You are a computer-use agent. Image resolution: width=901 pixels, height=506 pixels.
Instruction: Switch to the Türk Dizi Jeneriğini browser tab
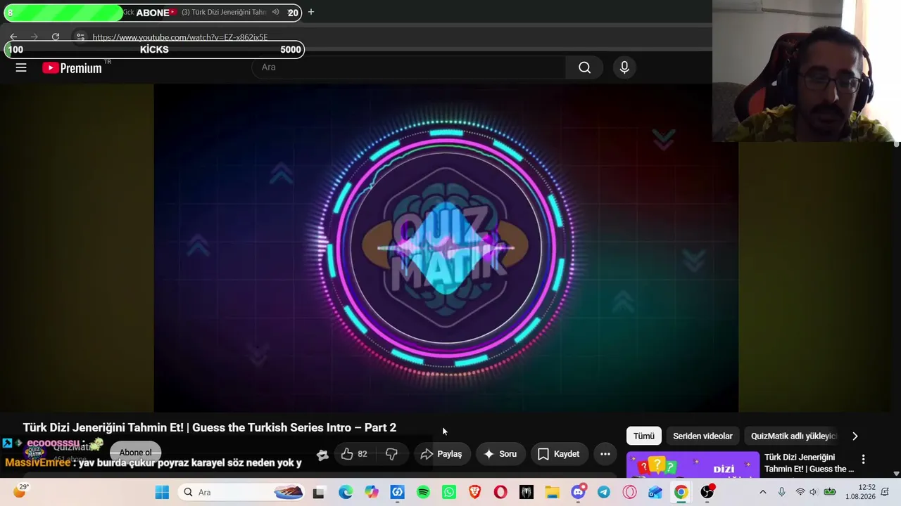point(225,12)
